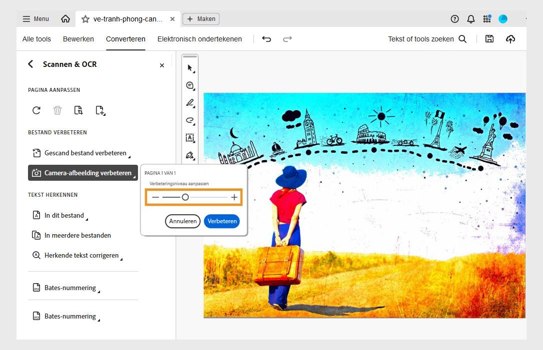This screenshot has width=543, height=350.
Task: Select the text box tool
Action: click(190, 138)
